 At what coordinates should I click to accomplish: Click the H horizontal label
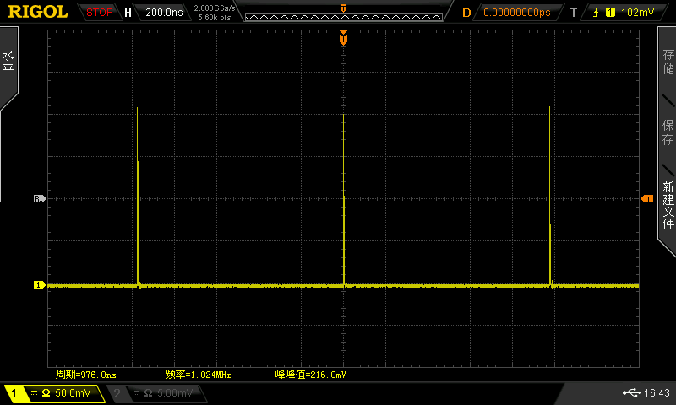[x=128, y=13]
